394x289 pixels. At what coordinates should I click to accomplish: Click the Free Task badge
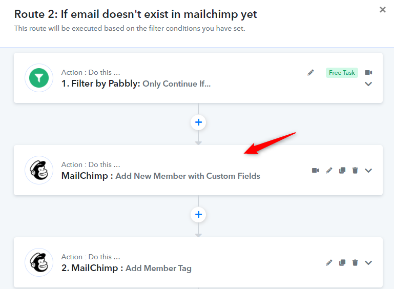(x=342, y=73)
